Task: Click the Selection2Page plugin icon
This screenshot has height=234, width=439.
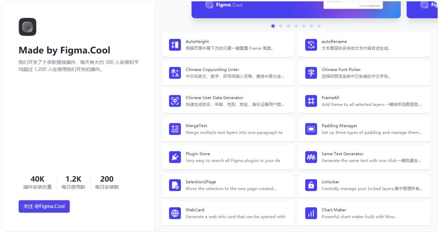Action: pos(175,185)
